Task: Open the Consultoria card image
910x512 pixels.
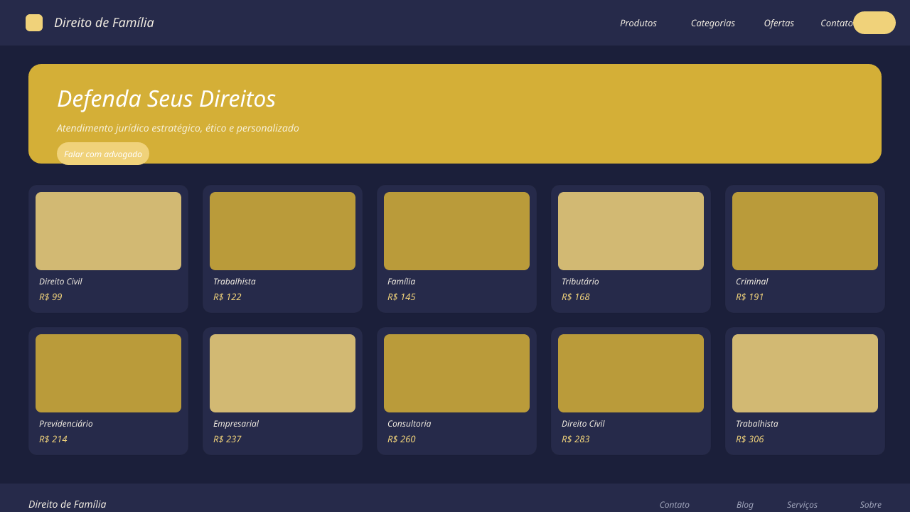Action: [456, 373]
